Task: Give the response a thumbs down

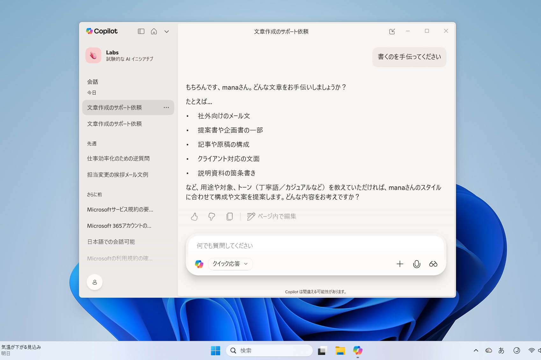Action: 212,216
